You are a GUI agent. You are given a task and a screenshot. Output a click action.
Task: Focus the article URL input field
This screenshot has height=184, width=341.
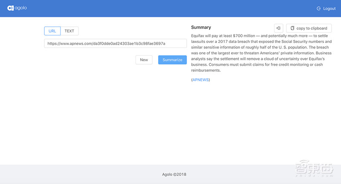pos(115,43)
